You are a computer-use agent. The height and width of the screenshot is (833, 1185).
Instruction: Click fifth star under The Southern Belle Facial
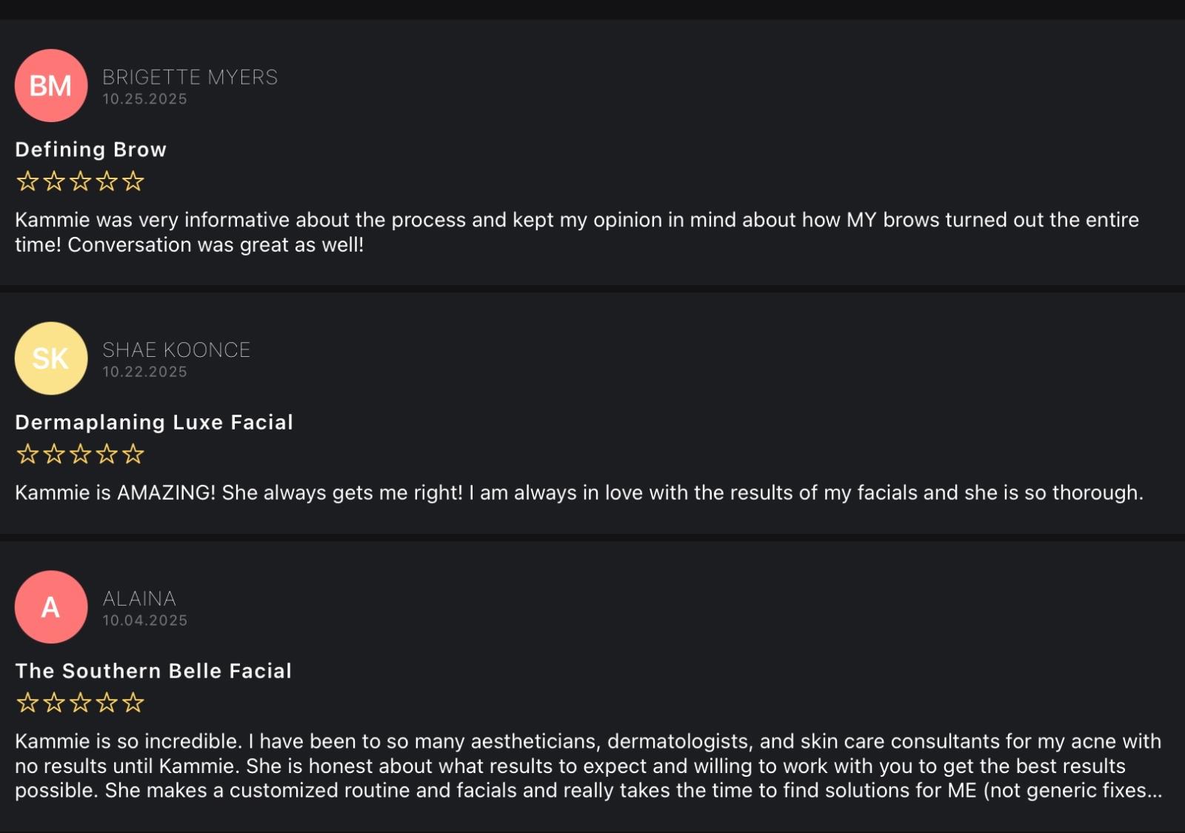[133, 703]
